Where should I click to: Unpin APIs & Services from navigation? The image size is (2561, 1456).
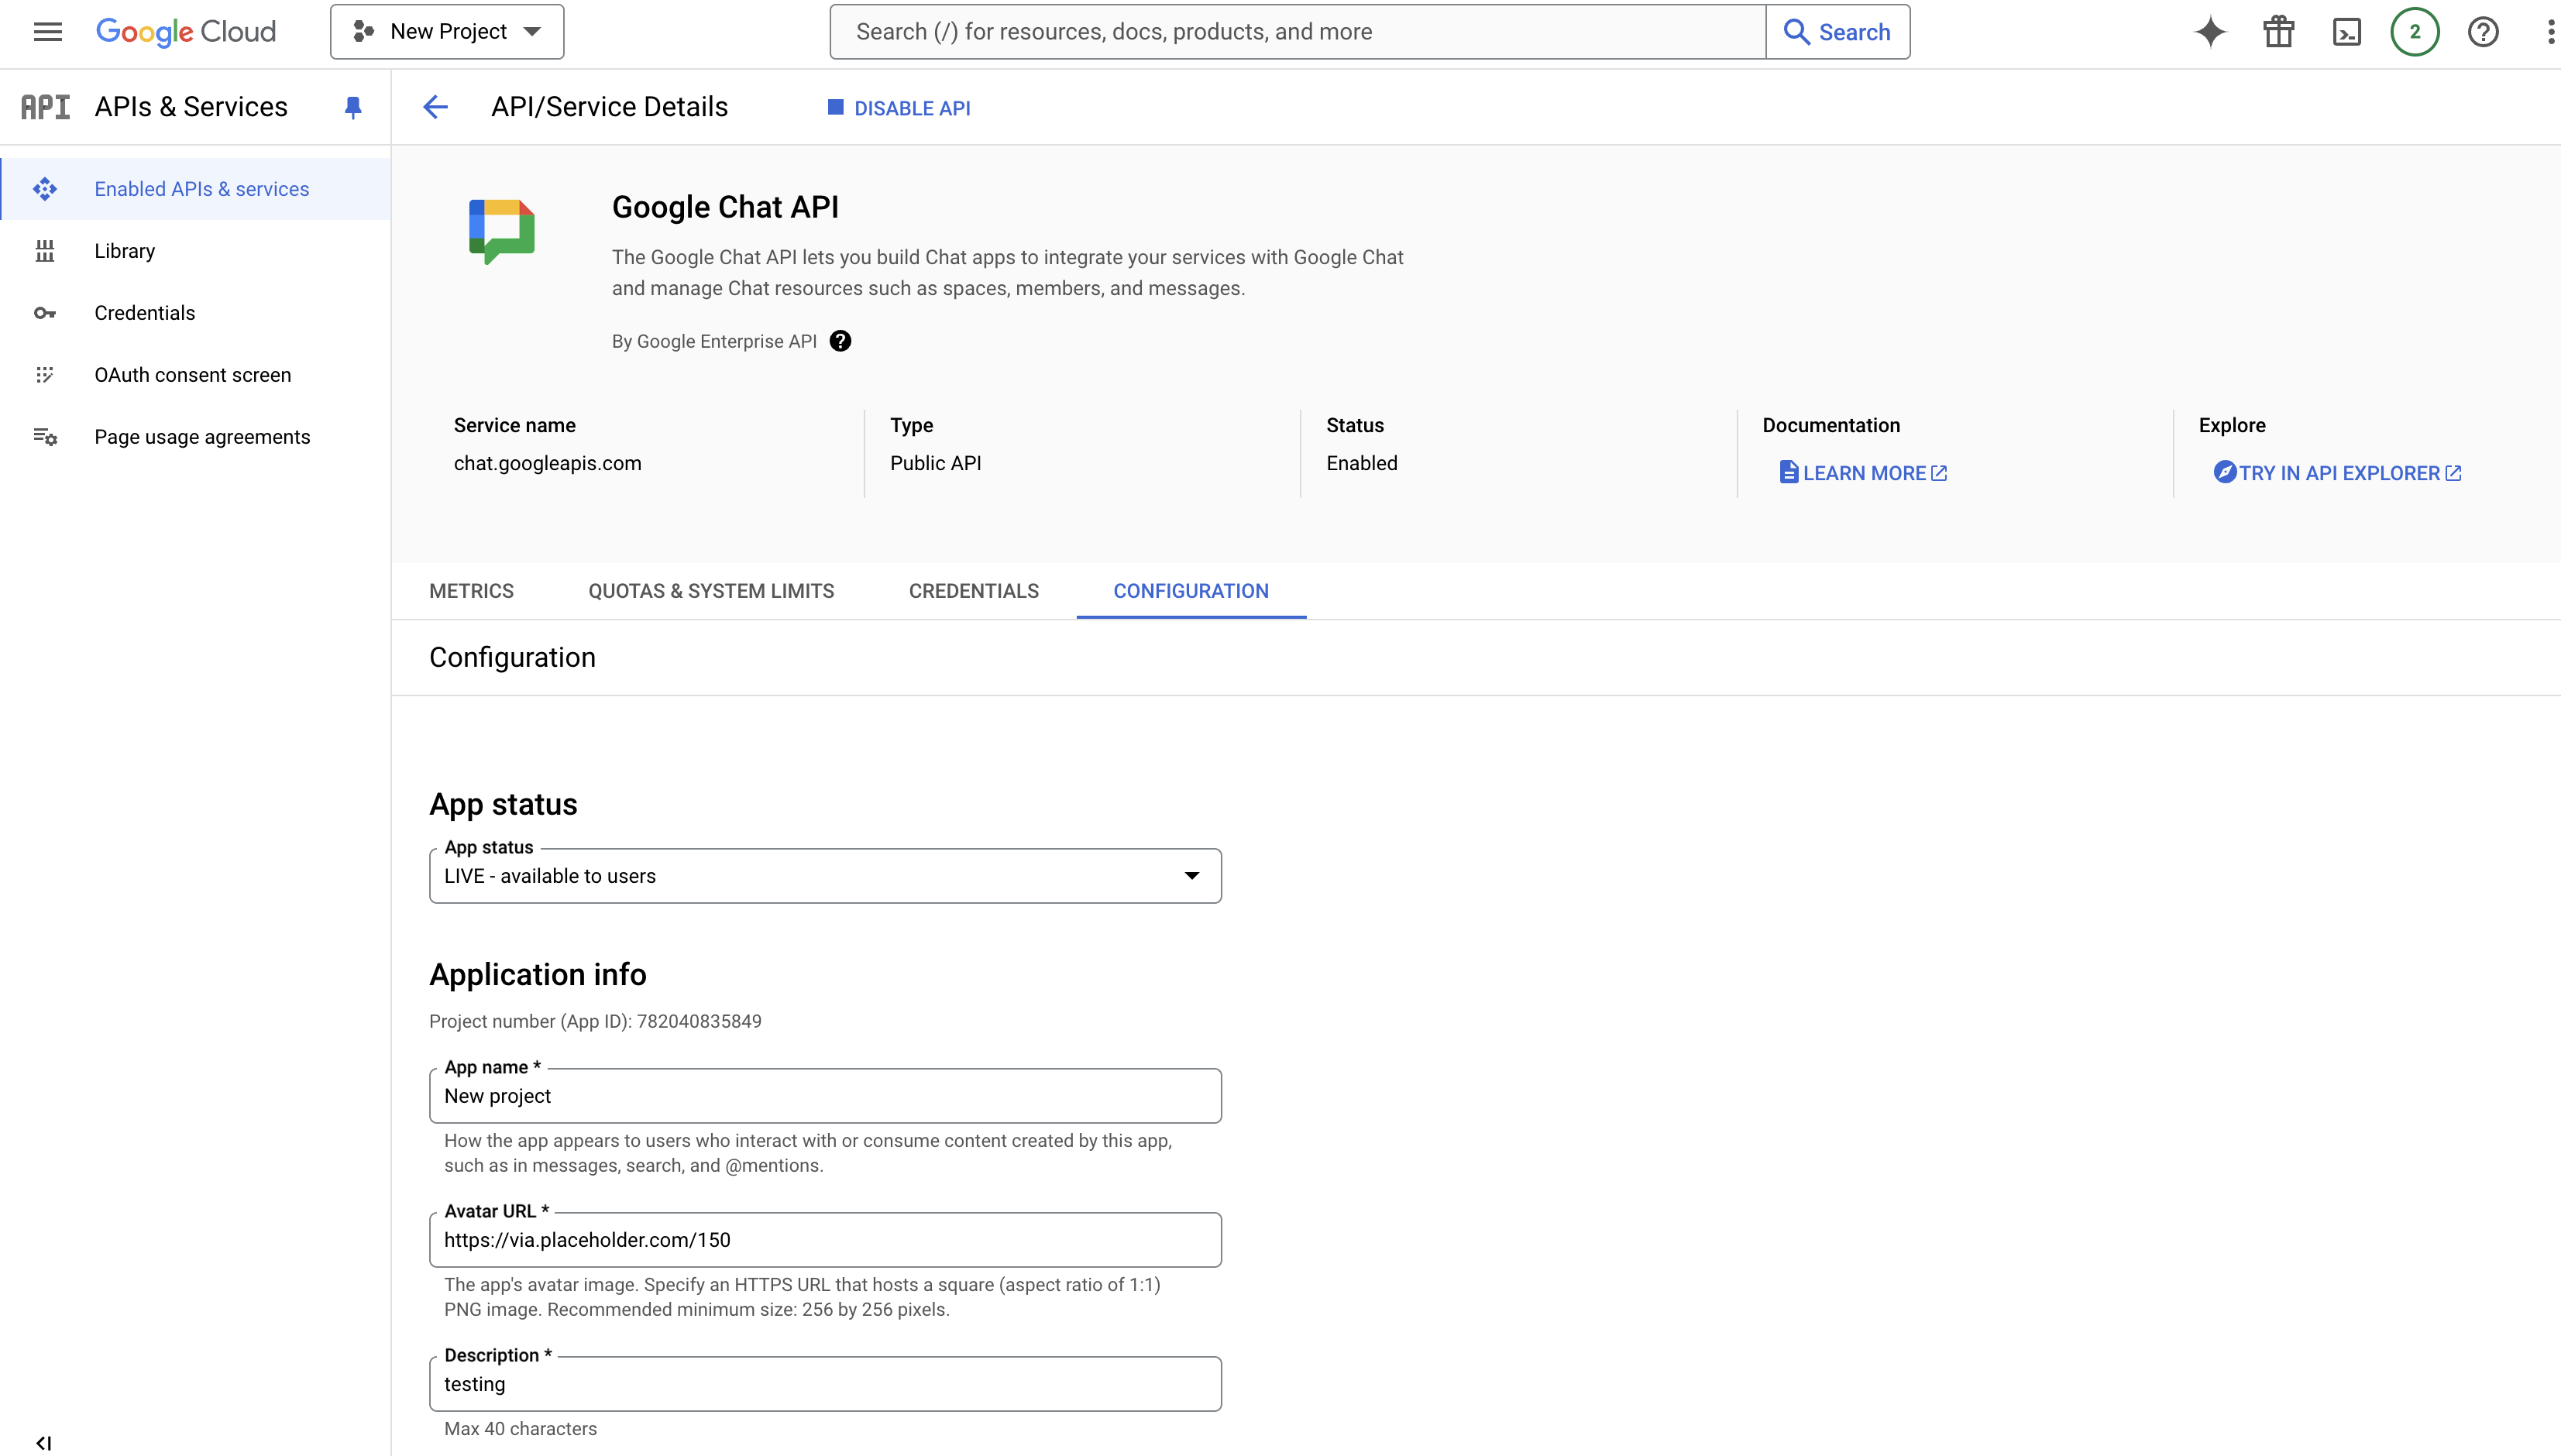pos(353,107)
